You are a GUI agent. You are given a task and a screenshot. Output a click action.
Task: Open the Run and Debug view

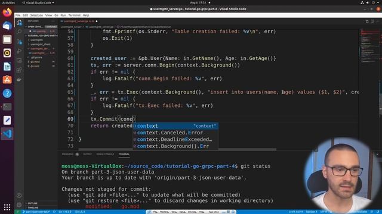[19, 51]
